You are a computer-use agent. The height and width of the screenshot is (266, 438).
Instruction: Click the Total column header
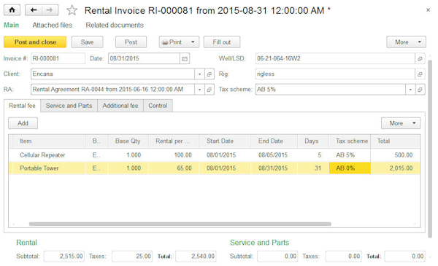(x=395, y=141)
